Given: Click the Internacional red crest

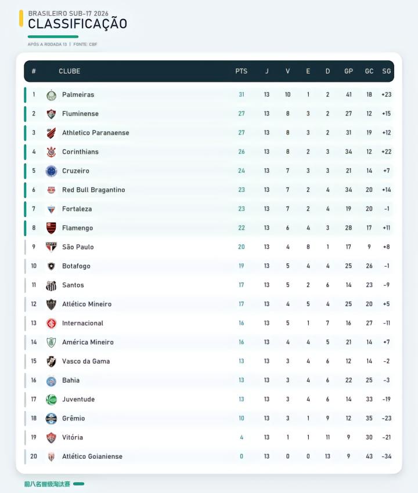Looking at the screenshot, I should point(51,323).
